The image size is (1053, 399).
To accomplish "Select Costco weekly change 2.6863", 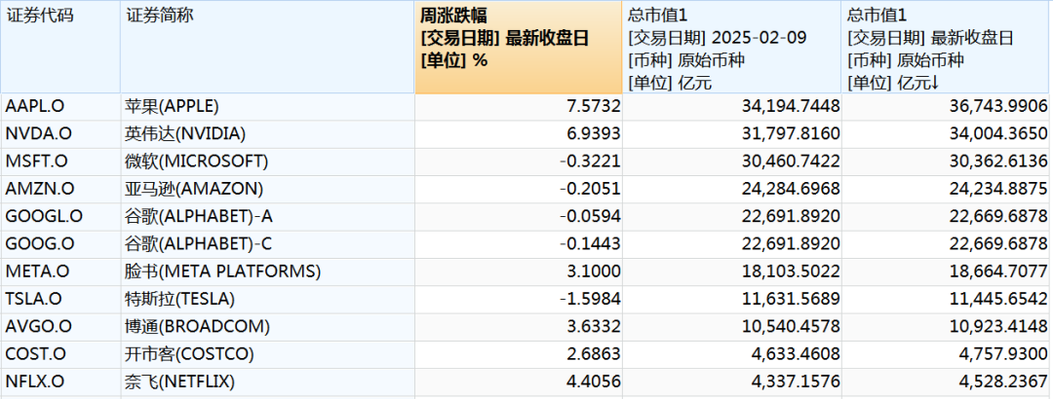I will pyautogui.click(x=595, y=354).
